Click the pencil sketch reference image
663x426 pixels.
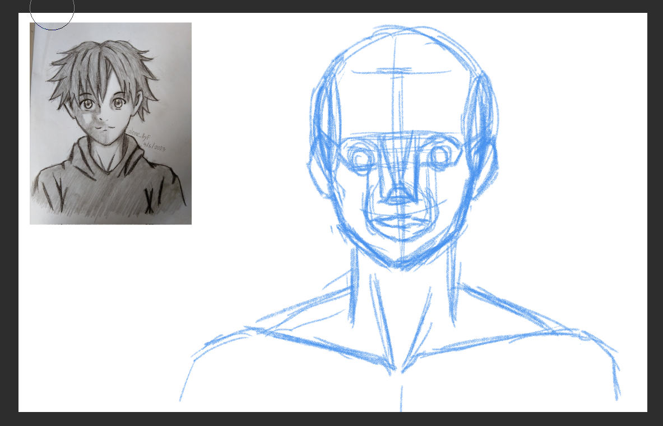click(x=110, y=123)
